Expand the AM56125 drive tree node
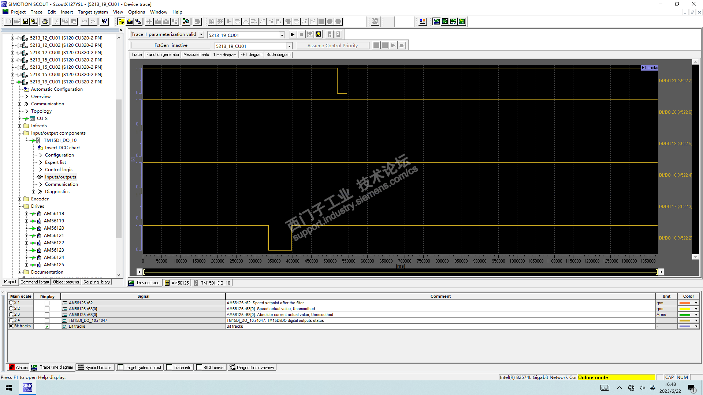703x395 pixels. (26, 265)
